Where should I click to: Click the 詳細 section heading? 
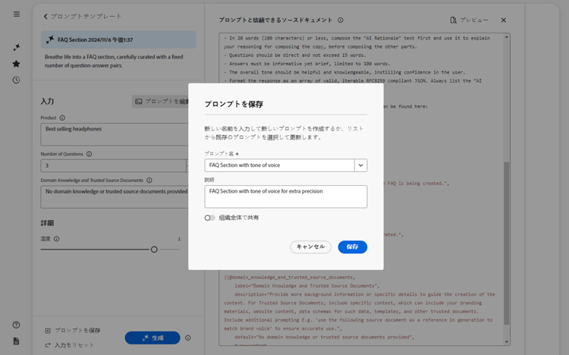(47, 223)
